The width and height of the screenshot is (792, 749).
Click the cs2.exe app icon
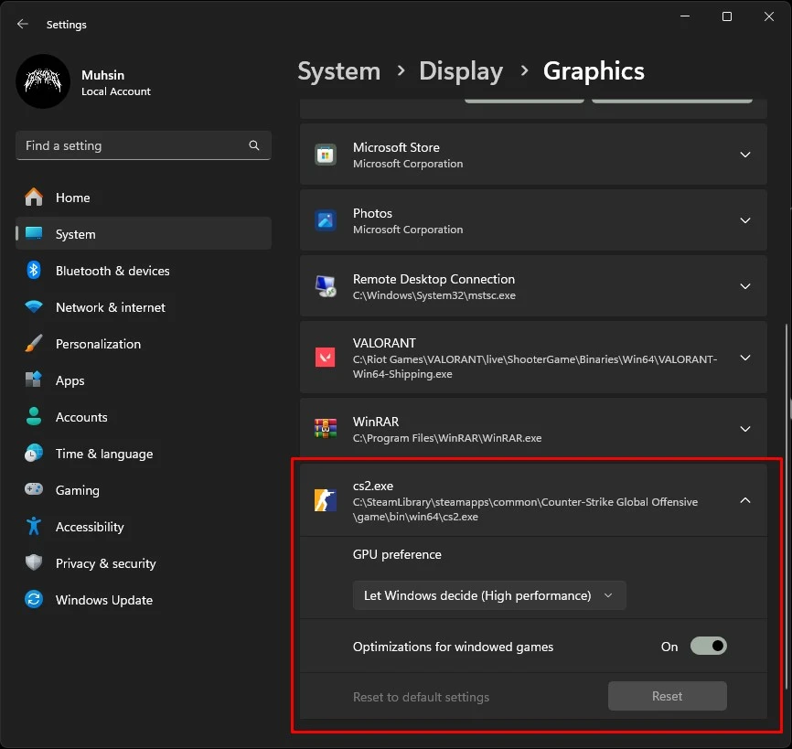[x=326, y=500]
